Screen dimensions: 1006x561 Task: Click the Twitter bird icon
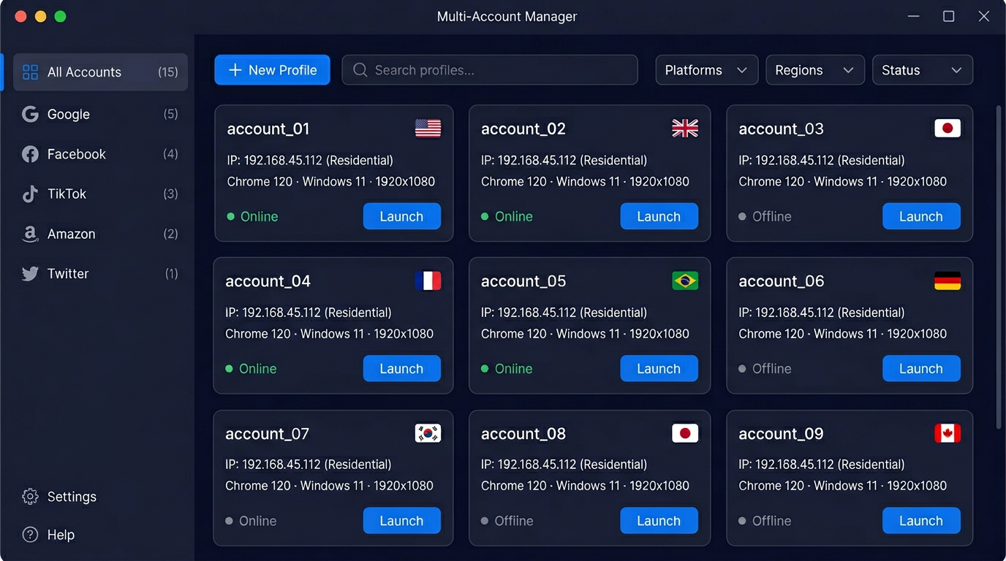pos(30,274)
